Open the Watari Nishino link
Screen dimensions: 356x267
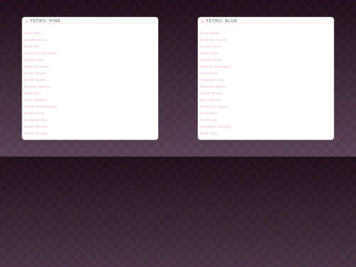36,127
